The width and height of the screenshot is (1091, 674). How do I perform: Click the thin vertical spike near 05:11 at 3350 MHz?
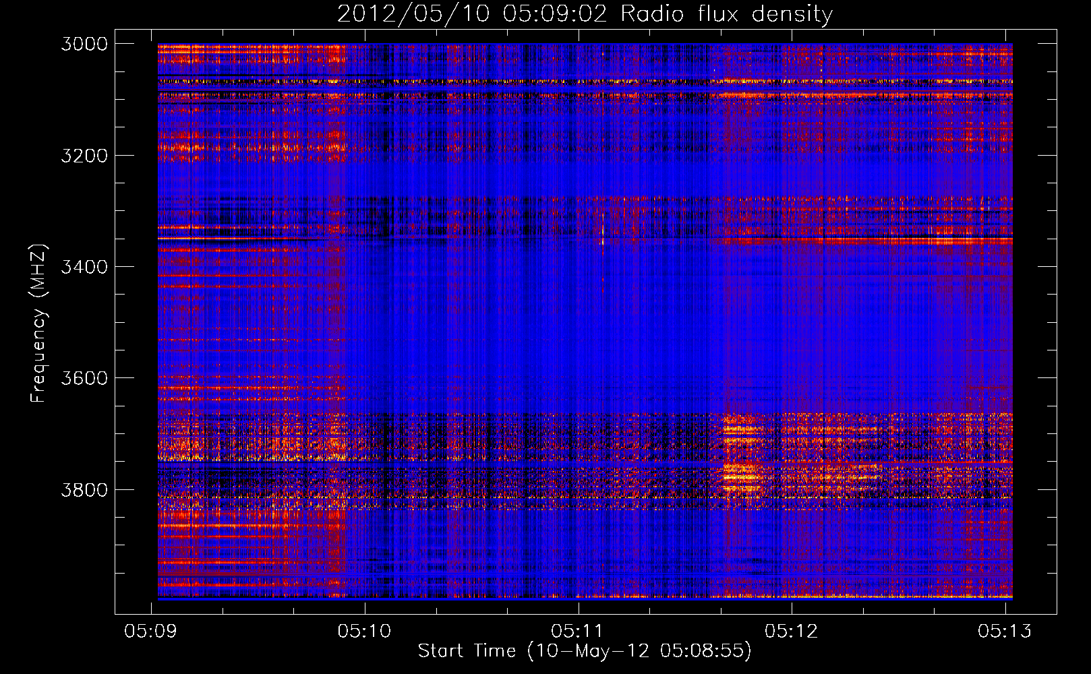pos(603,236)
